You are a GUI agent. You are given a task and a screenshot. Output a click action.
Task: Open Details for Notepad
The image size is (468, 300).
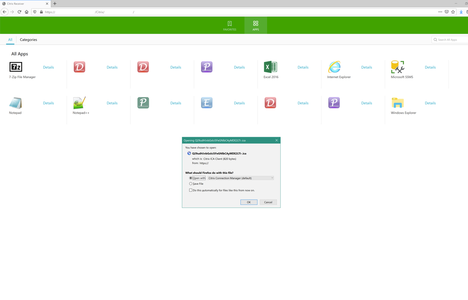(x=48, y=103)
